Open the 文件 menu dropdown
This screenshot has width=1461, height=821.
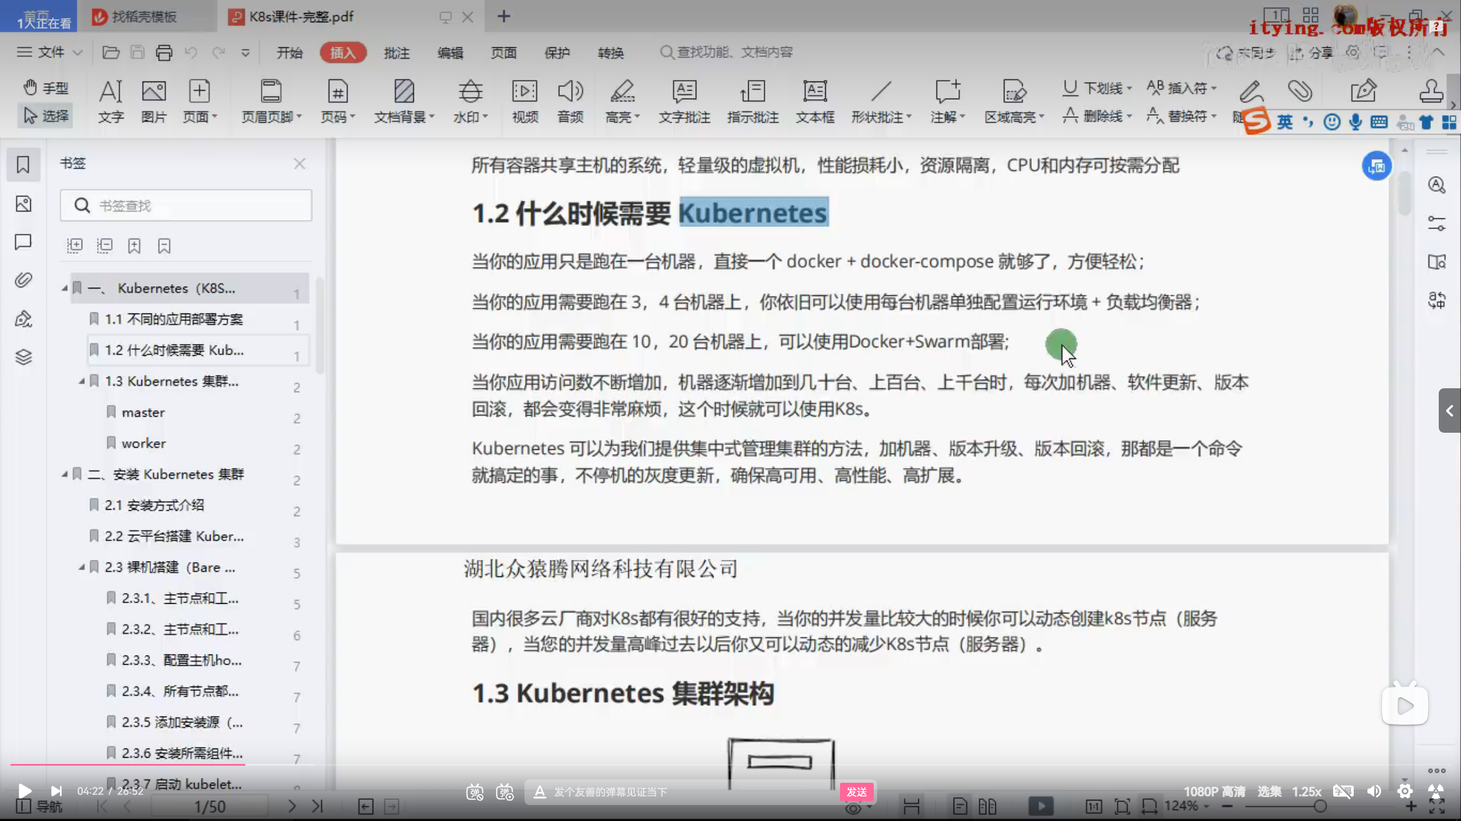(x=49, y=52)
